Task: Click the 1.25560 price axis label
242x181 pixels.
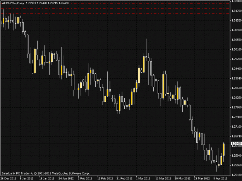Action: [x=237, y=165]
